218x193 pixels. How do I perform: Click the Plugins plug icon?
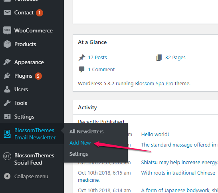7,76
